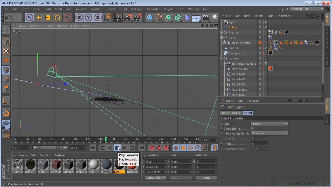Toggle the Close Spline checkbox

252,129
